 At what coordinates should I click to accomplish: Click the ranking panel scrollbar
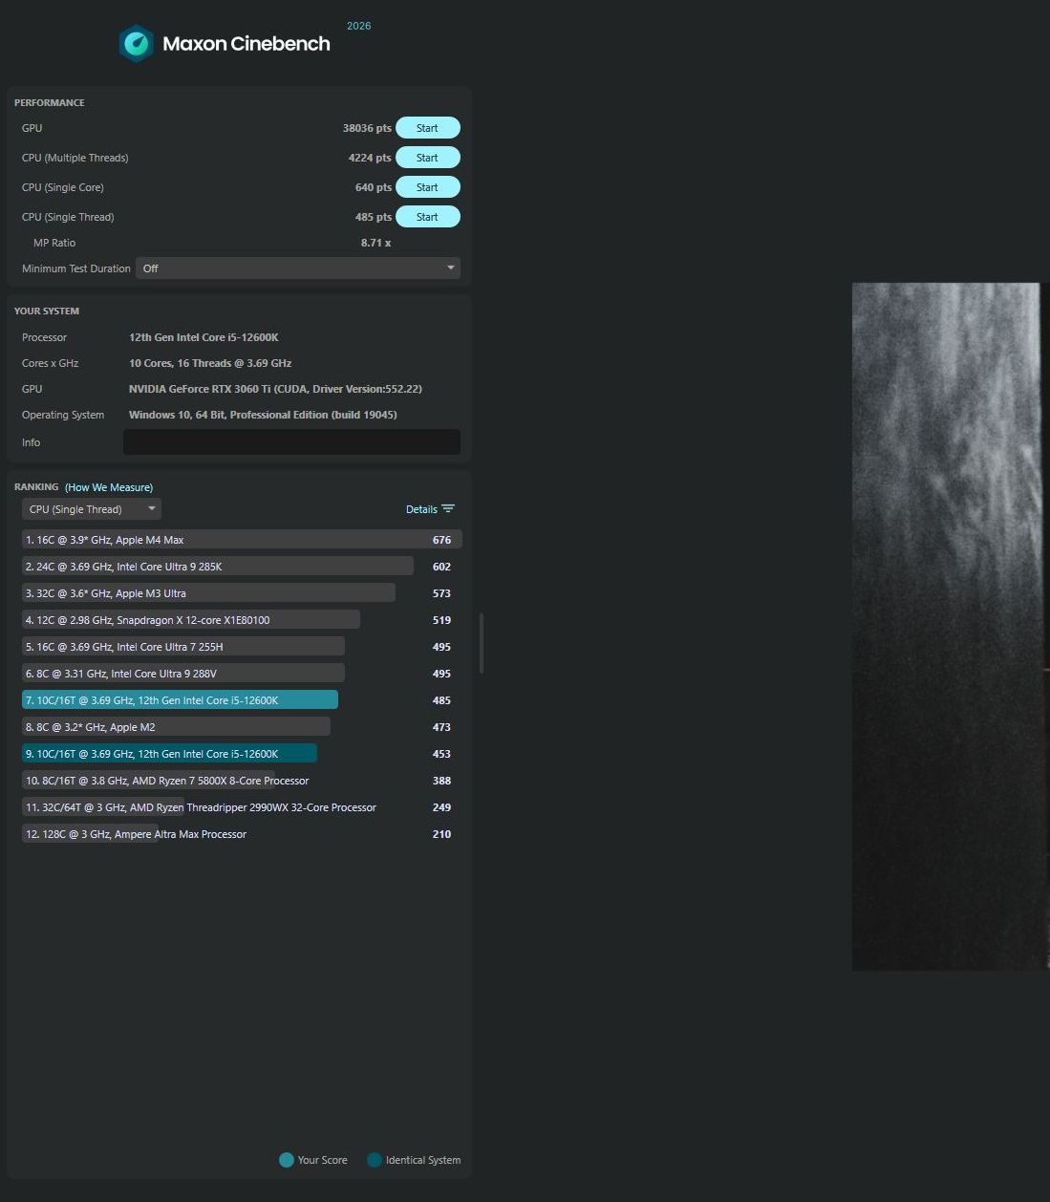coord(482,643)
